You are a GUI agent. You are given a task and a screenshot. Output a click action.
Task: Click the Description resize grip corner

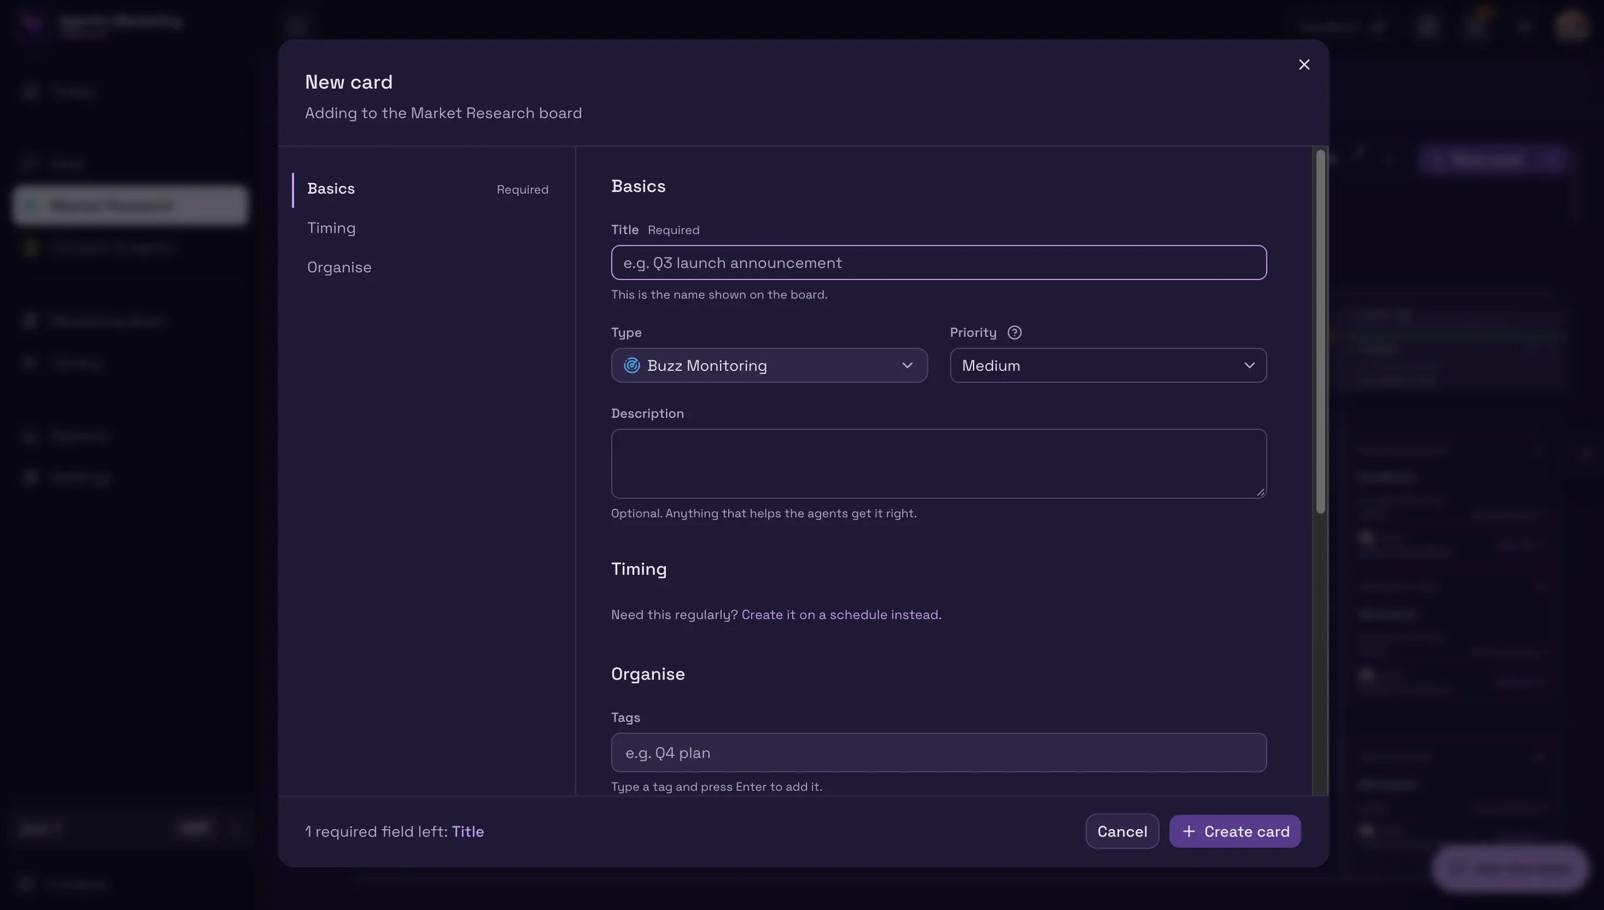tap(1261, 492)
